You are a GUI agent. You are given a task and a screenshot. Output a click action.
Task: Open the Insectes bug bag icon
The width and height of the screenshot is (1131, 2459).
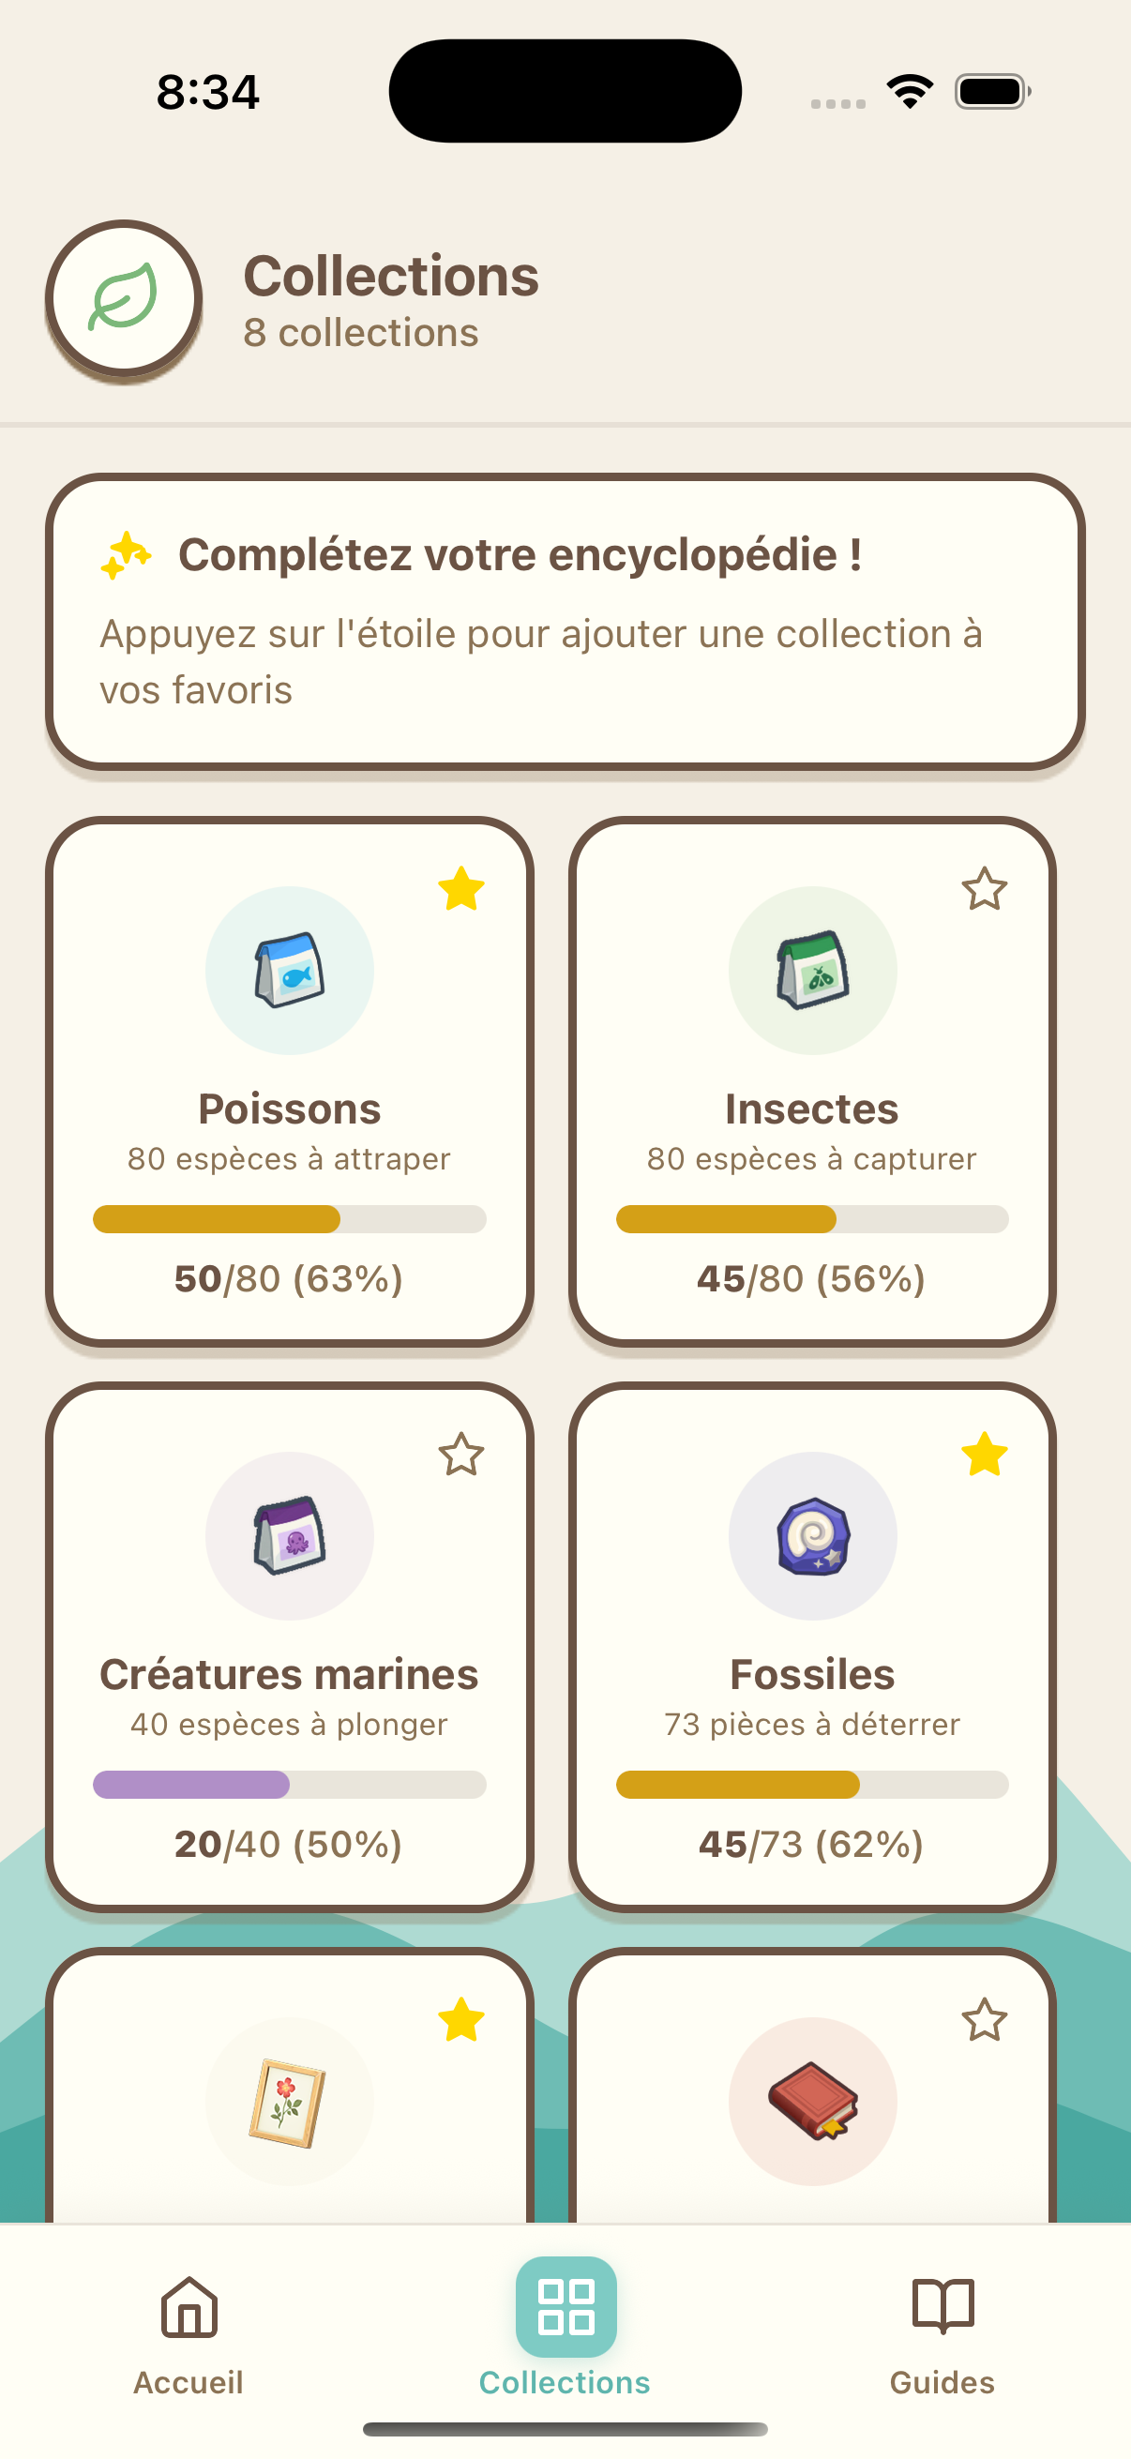(x=812, y=970)
